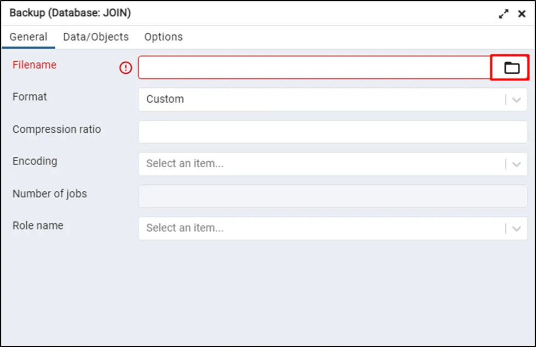The image size is (536, 347).
Task: Open the Format combo box showing Custom
Action: click(320, 99)
